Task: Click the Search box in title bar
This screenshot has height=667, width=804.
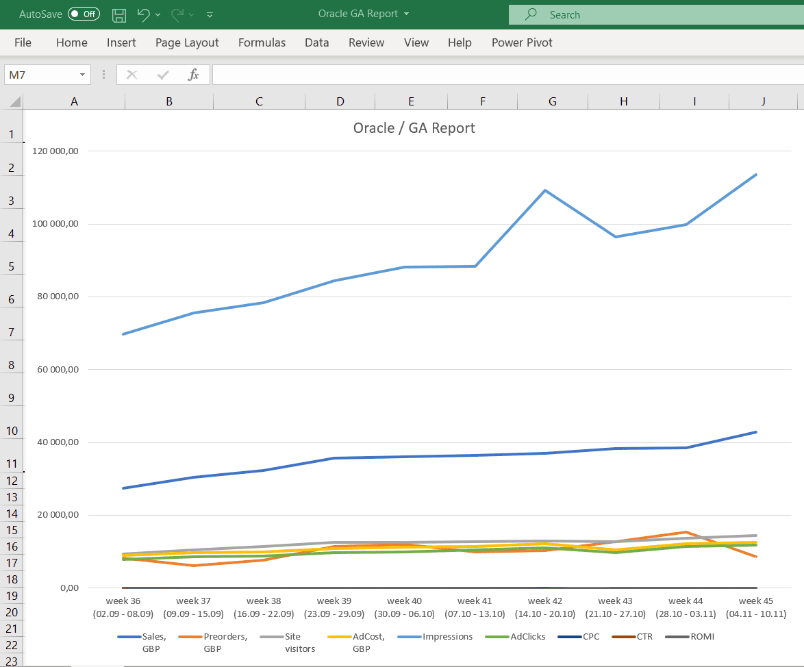Action: click(x=656, y=15)
